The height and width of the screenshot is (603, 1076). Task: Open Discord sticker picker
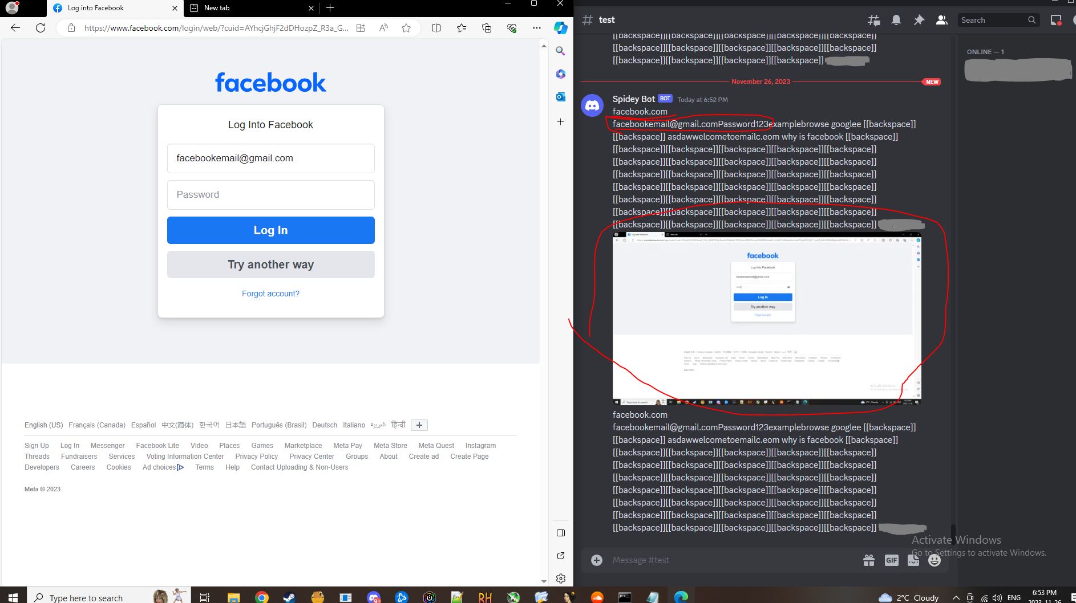[913, 560]
